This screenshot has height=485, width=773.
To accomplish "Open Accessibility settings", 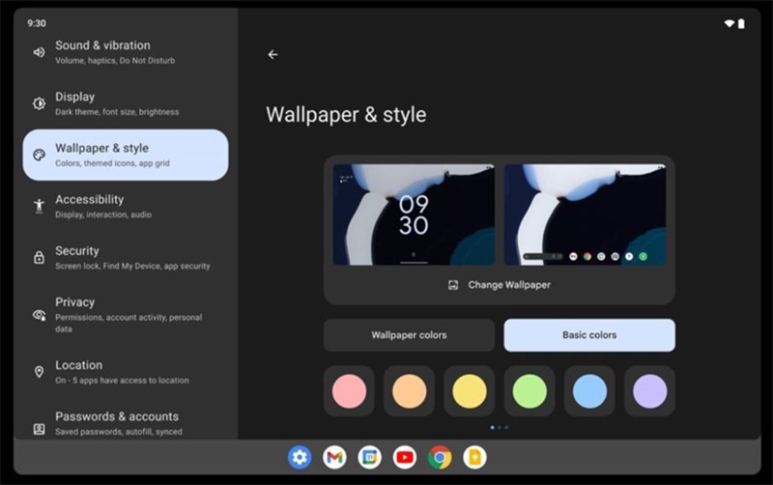I will [126, 206].
